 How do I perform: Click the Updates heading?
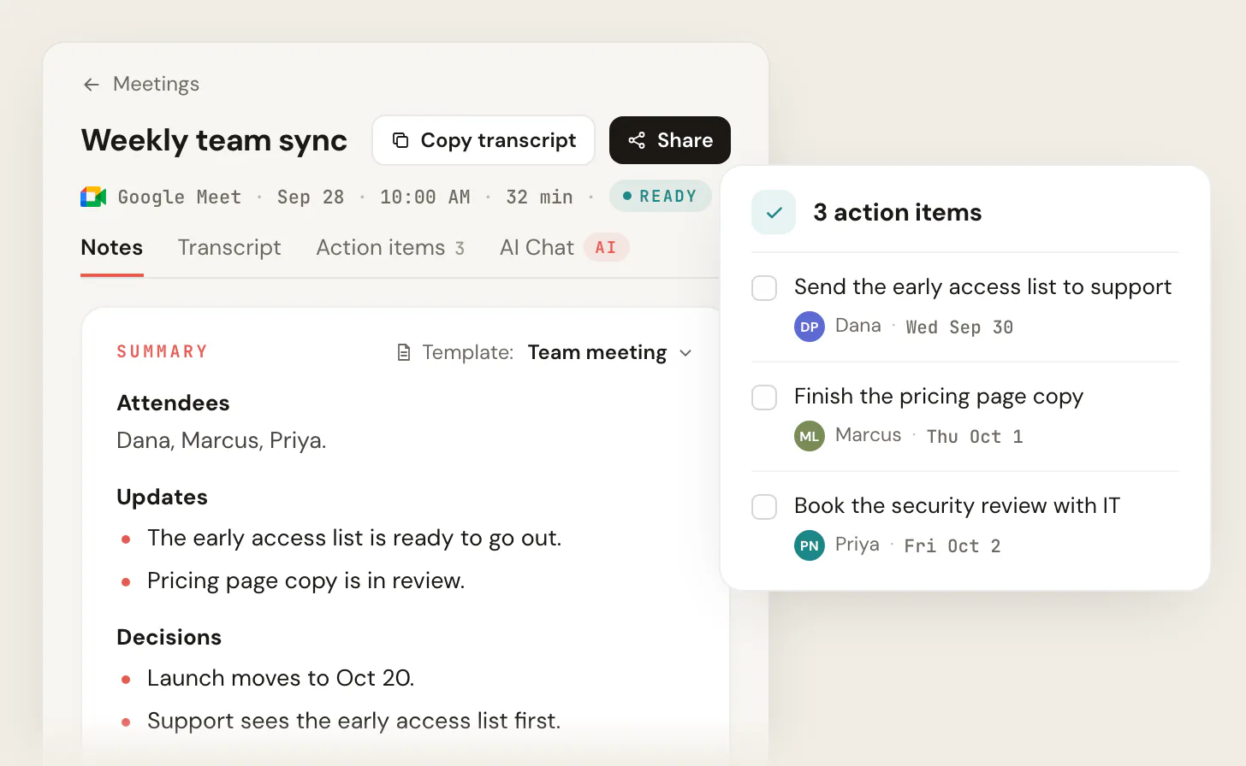pos(162,498)
